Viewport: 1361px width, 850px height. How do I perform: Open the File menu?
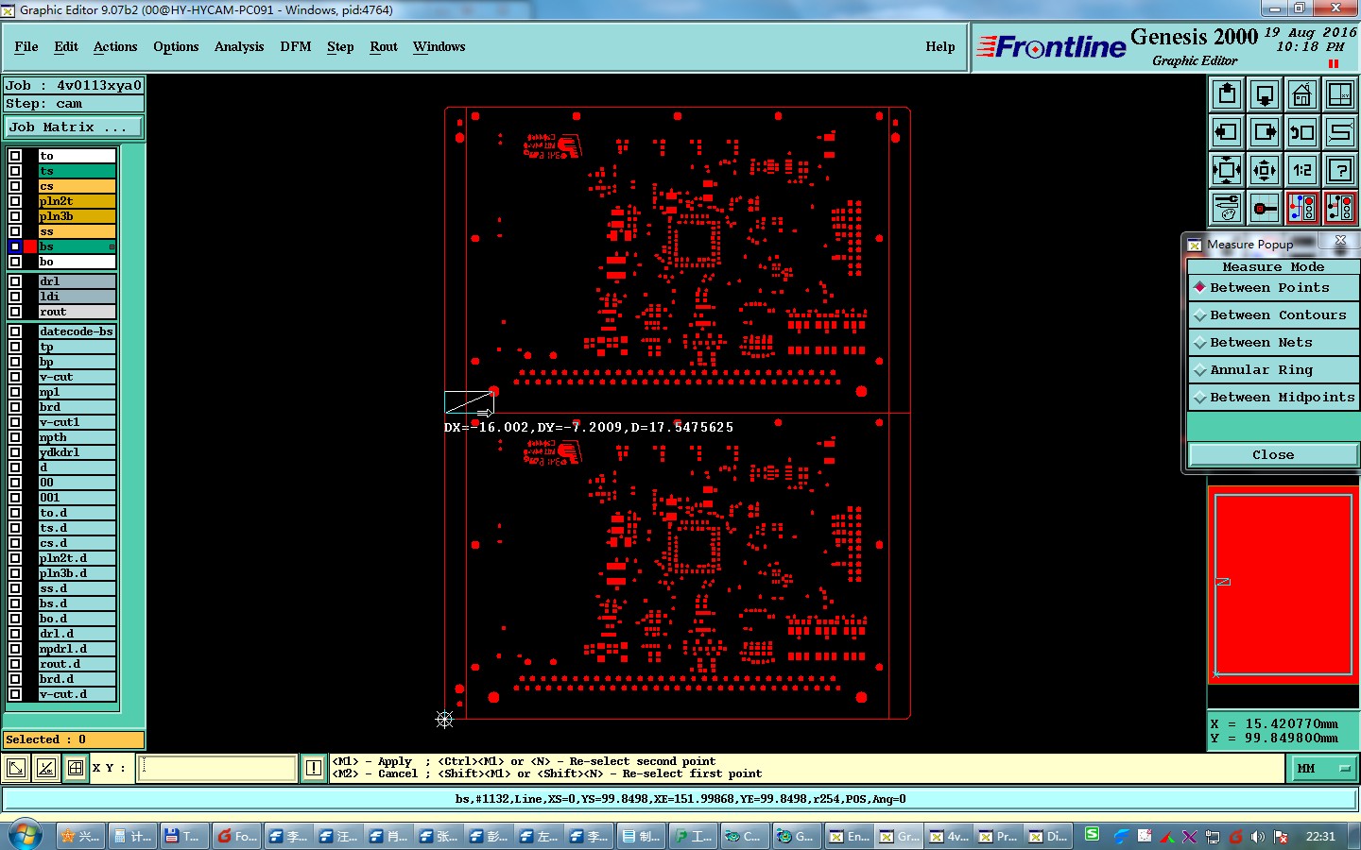pyautogui.click(x=26, y=46)
